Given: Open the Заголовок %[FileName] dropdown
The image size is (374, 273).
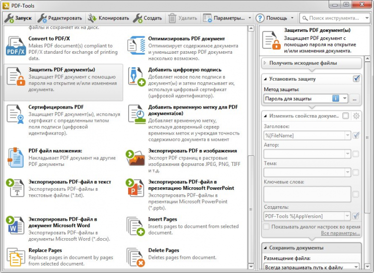Looking at the screenshot, I should click(x=348, y=136).
